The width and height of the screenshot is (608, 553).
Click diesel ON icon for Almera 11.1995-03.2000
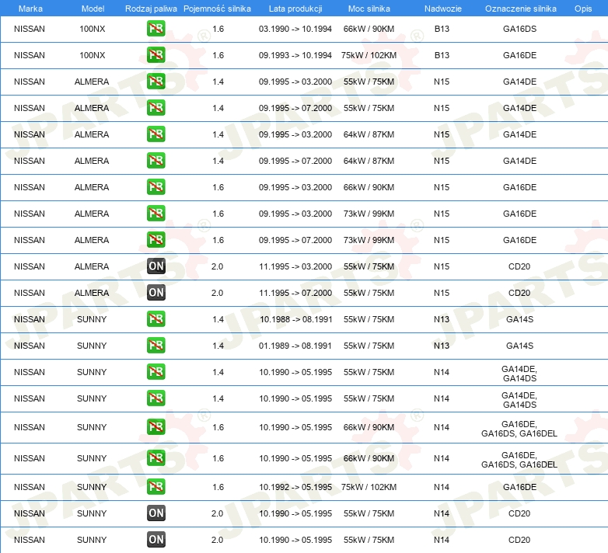coord(156,266)
